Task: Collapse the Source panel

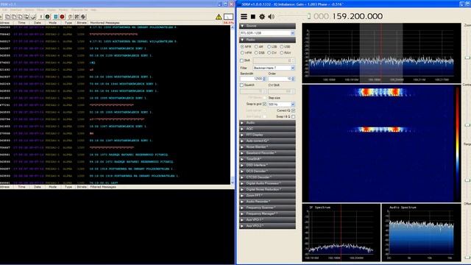Action: tap(267, 26)
